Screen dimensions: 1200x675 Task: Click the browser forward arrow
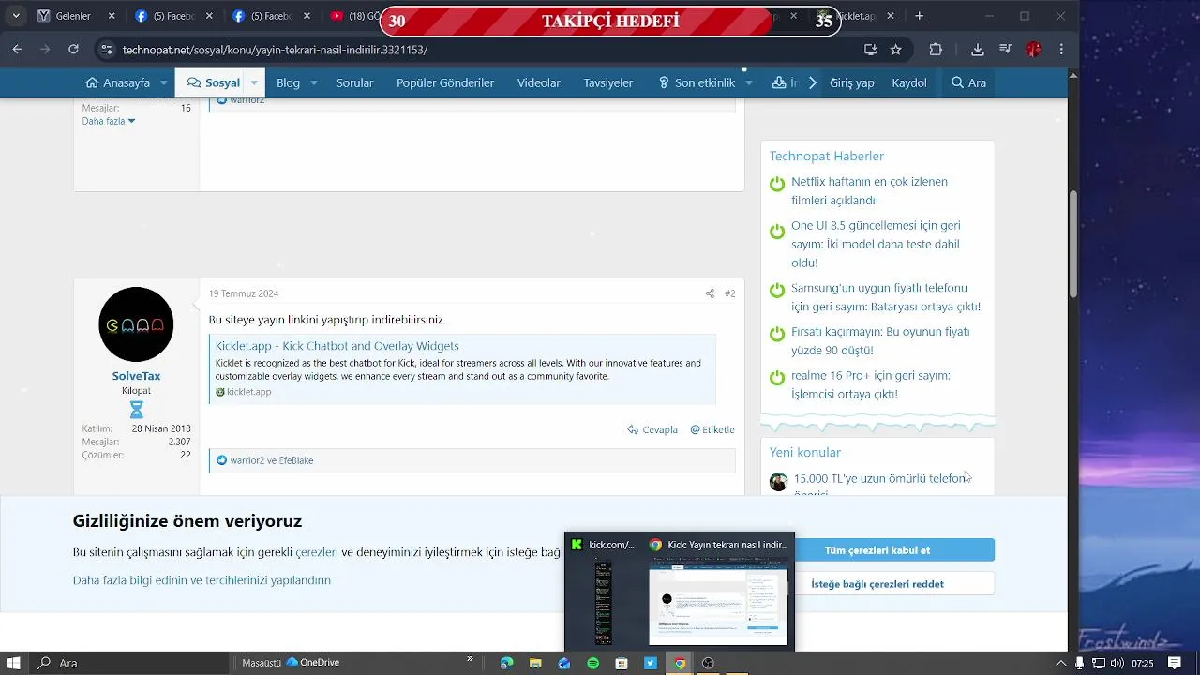[x=45, y=50]
